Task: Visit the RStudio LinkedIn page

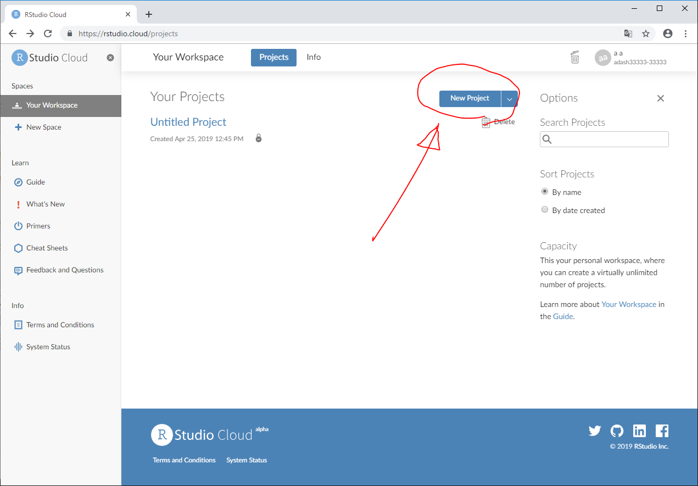Action: coord(640,431)
